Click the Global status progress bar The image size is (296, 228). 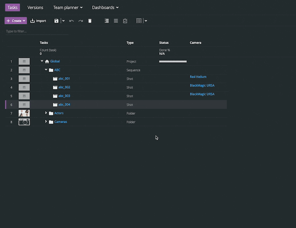pos(173,62)
